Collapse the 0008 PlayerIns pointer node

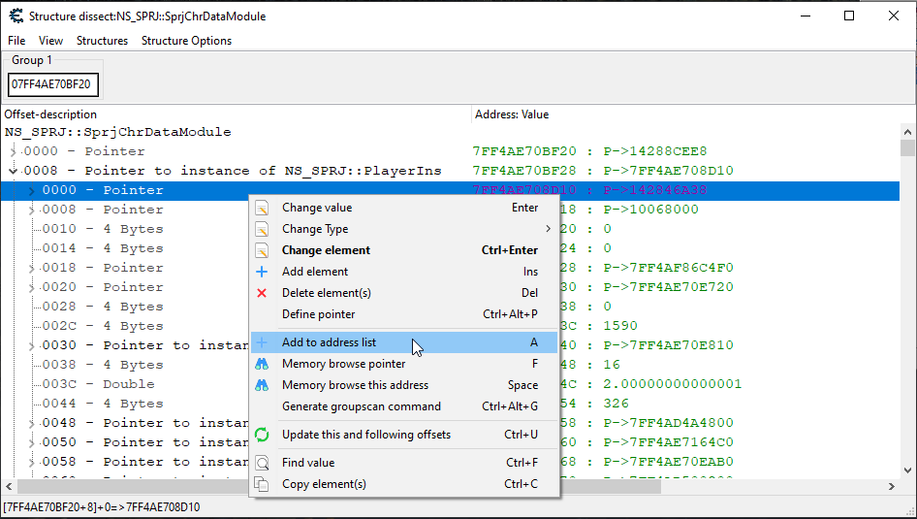click(13, 171)
